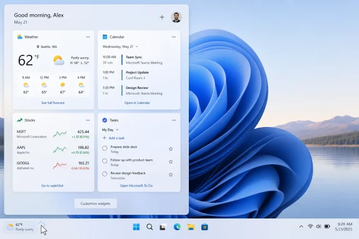The image size is (359, 239).
Task: Select the GOOGL stock row
Action: [x=53, y=166]
